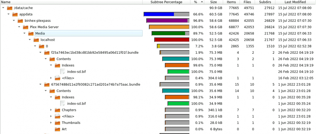Screen dimensions: 316x134
Task: Sort by the Subdirs column header
Action: tap(265, 2)
